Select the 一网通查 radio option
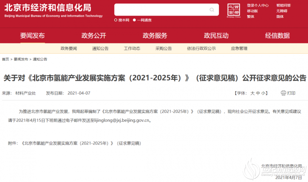This screenshot has height=182, width=308. [x=134, y=20]
